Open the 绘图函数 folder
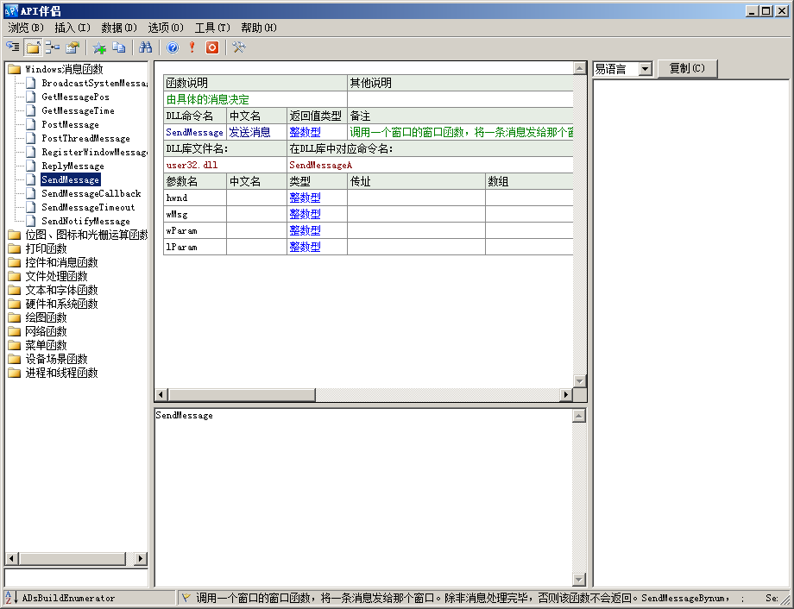The height and width of the screenshot is (609, 794). 46,317
